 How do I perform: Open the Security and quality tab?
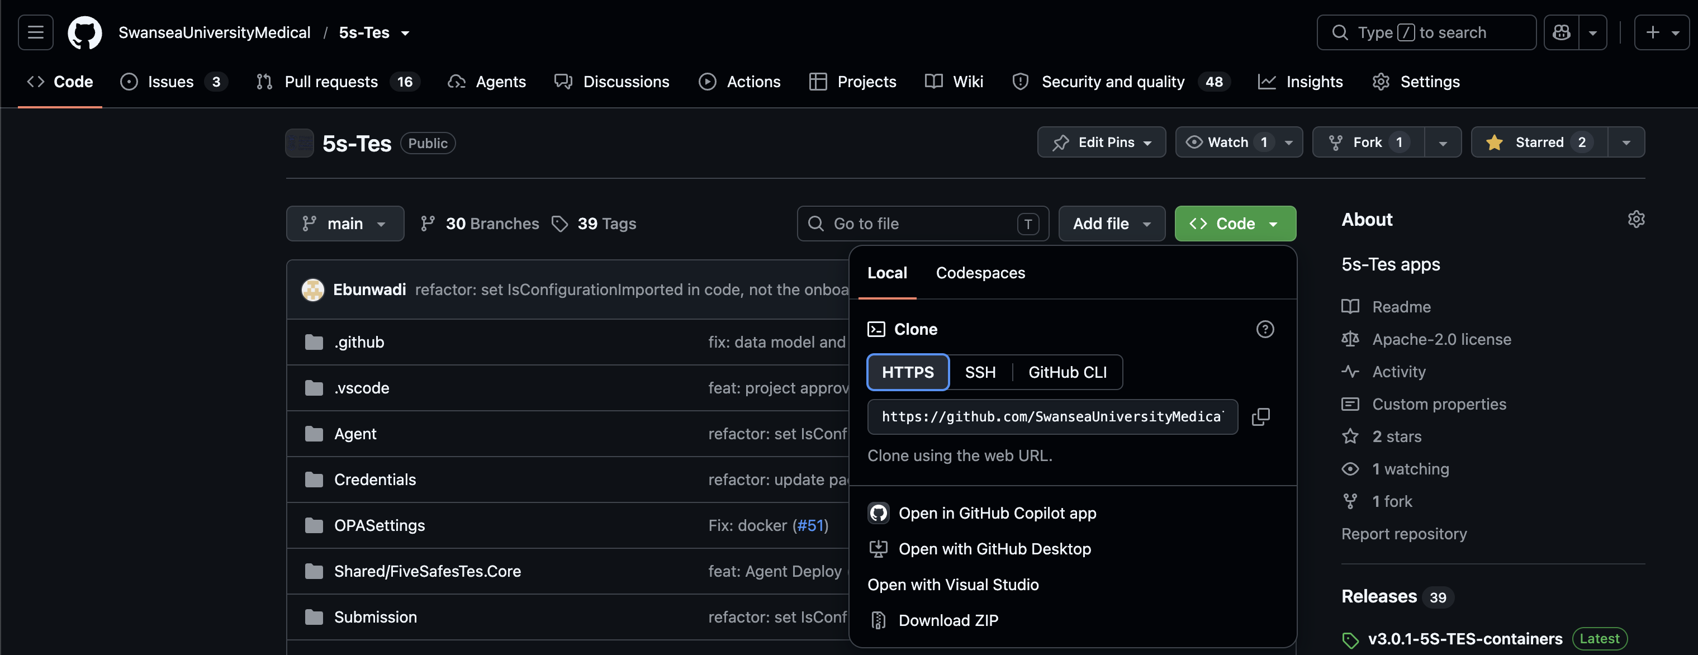[1121, 82]
